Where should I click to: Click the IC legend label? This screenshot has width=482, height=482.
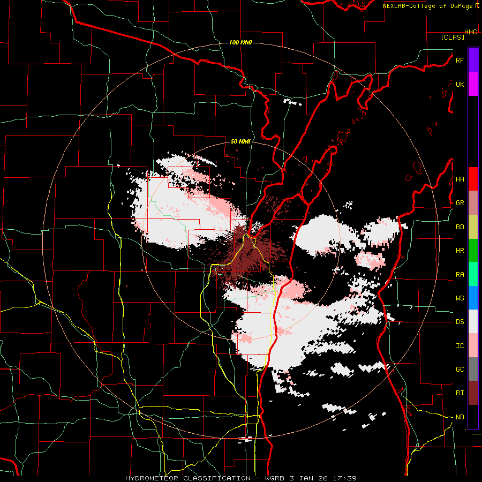click(x=460, y=346)
